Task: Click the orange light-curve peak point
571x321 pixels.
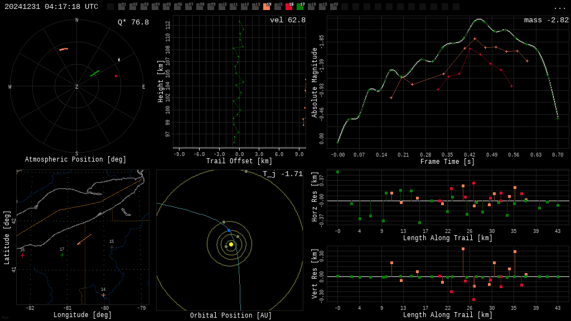Action: (475, 38)
